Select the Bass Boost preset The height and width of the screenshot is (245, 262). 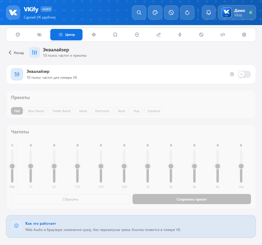pos(36,111)
